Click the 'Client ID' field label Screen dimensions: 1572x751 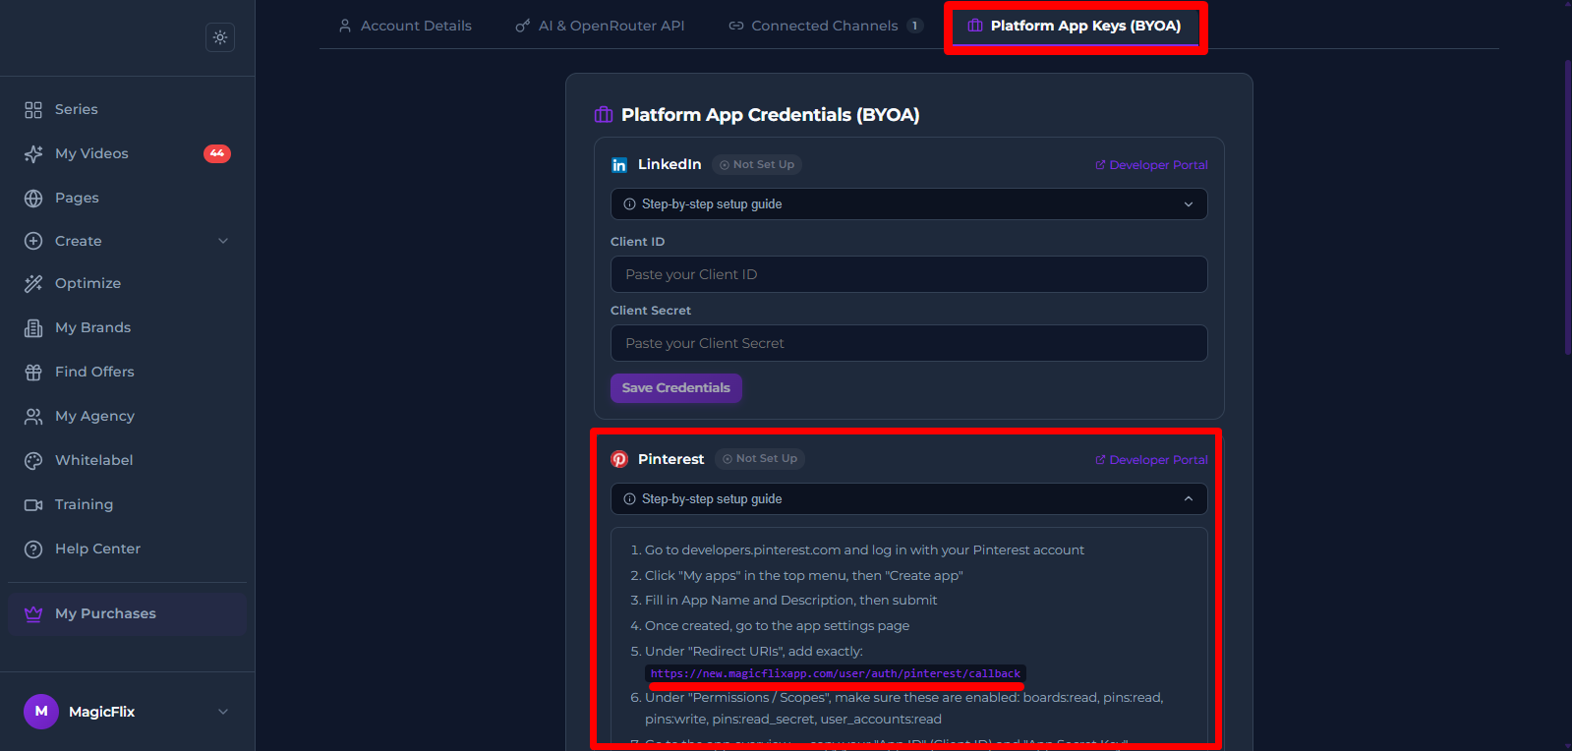click(x=637, y=242)
